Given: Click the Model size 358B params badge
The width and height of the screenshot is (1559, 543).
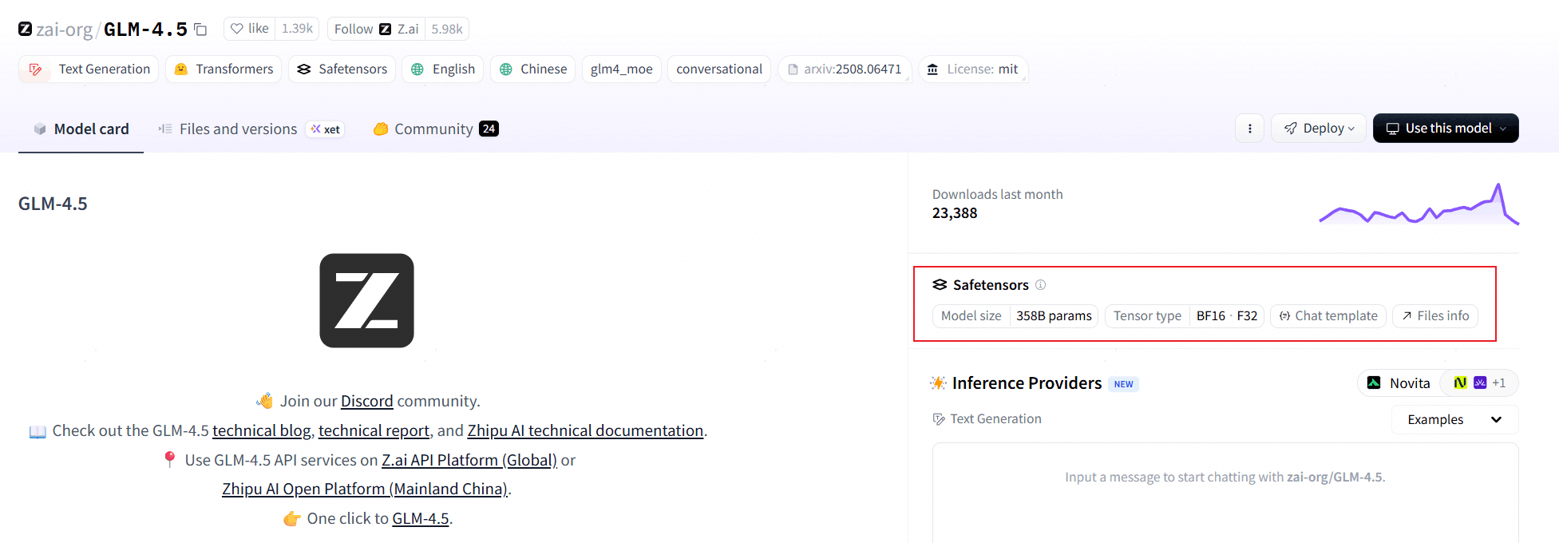Looking at the screenshot, I should 1015,315.
